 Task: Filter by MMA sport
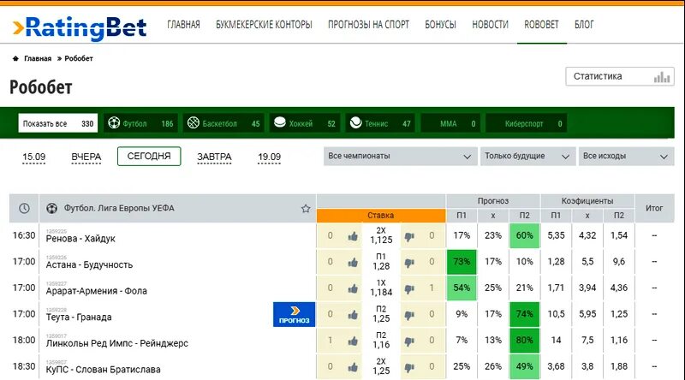(450, 123)
